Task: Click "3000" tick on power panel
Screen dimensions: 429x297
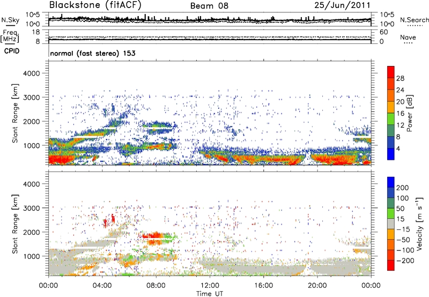Action: [x=31, y=98]
